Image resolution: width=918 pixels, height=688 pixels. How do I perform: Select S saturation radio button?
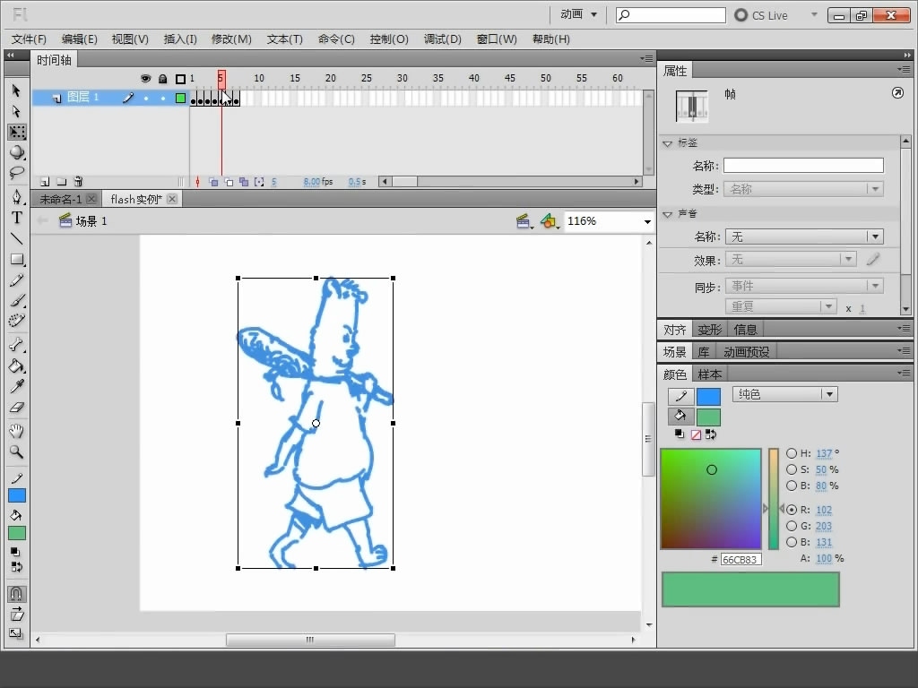[792, 469]
